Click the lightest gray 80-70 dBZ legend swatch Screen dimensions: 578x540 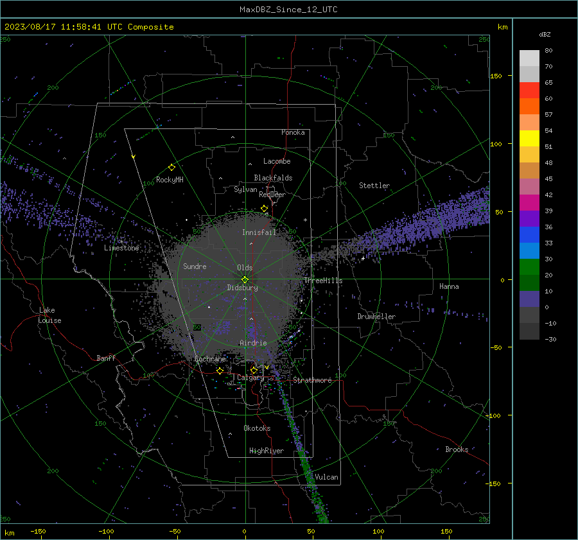click(529, 58)
